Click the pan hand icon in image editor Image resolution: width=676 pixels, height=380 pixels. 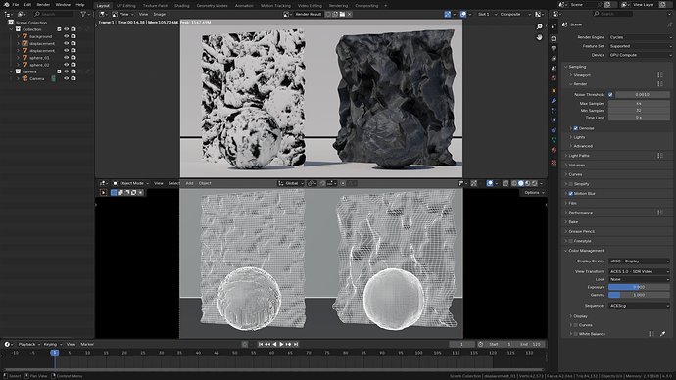(540, 37)
